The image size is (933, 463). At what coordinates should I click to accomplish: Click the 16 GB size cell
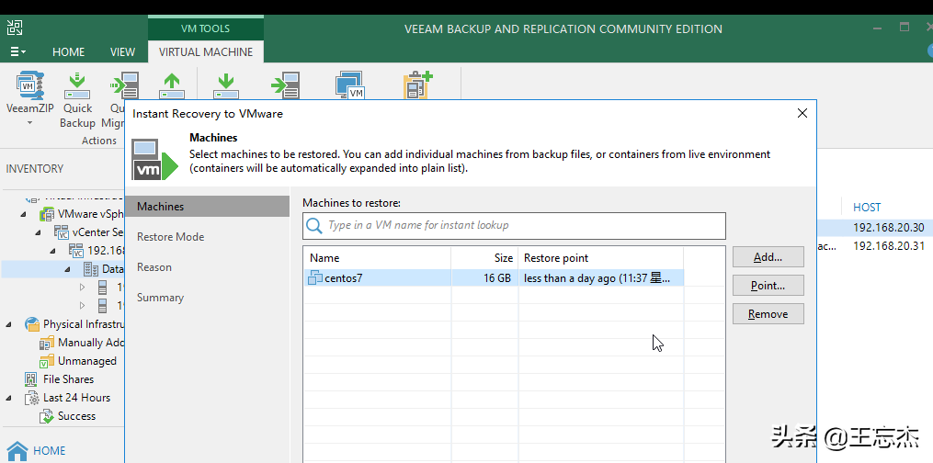484,277
